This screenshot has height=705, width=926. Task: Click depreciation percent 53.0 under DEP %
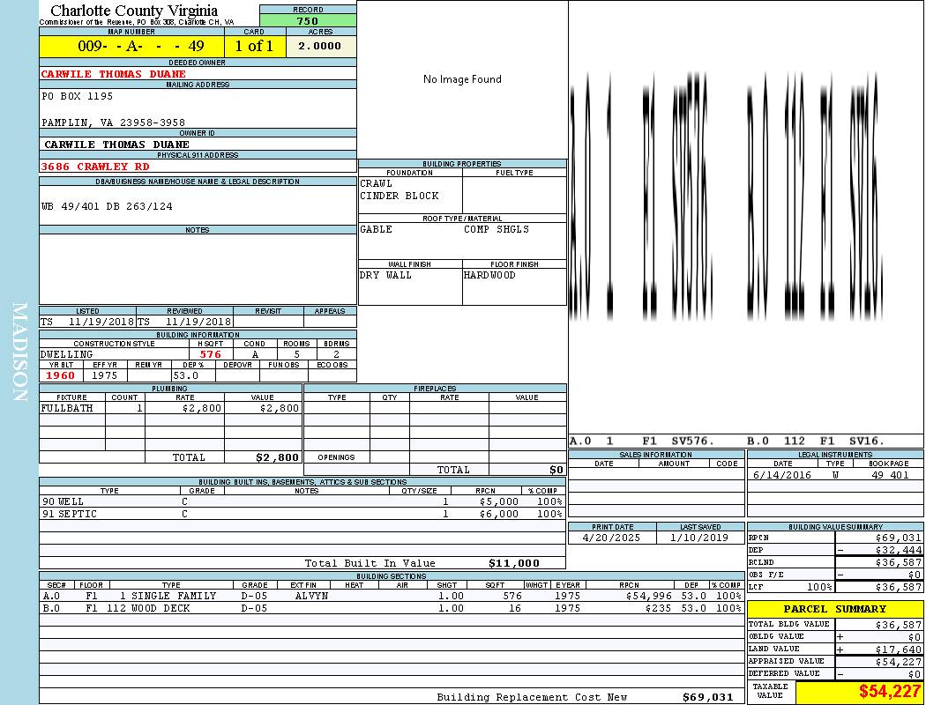click(185, 375)
